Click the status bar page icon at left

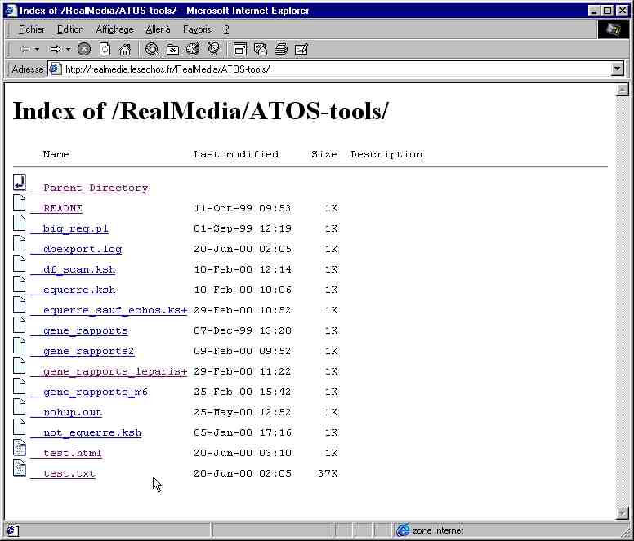[x=11, y=530]
